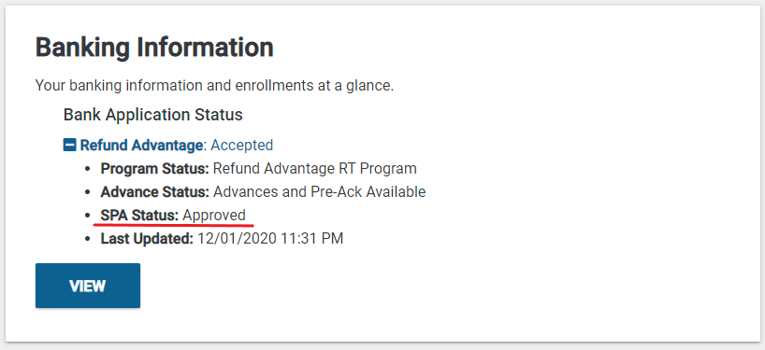Screen dimensions: 765x350
Task: Select Advances and Pre-Ack Available text
Action: pos(320,191)
